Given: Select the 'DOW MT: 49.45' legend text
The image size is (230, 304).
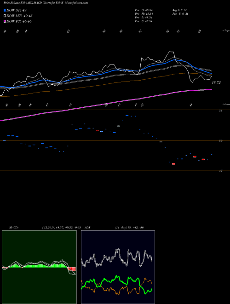Looking at the screenshot, I should (19, 16).
